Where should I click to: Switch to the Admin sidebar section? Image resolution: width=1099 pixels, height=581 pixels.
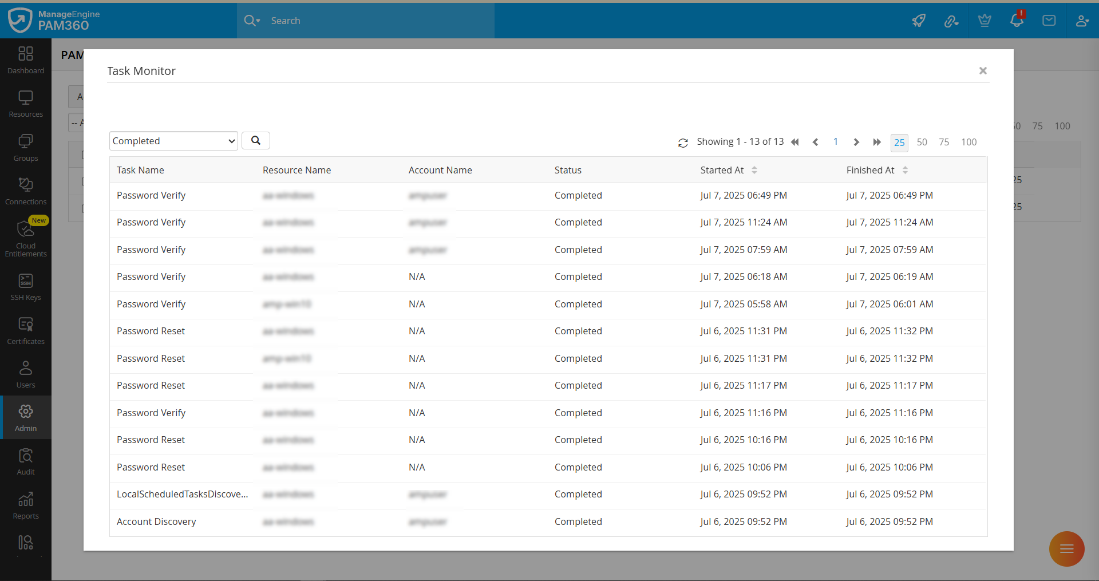point(25,417)
